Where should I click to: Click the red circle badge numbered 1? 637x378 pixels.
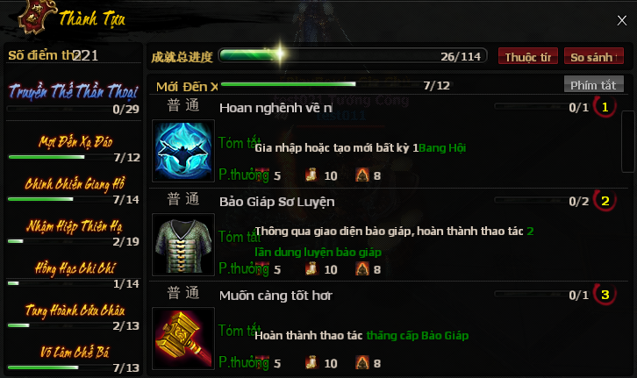coord(605,107)
